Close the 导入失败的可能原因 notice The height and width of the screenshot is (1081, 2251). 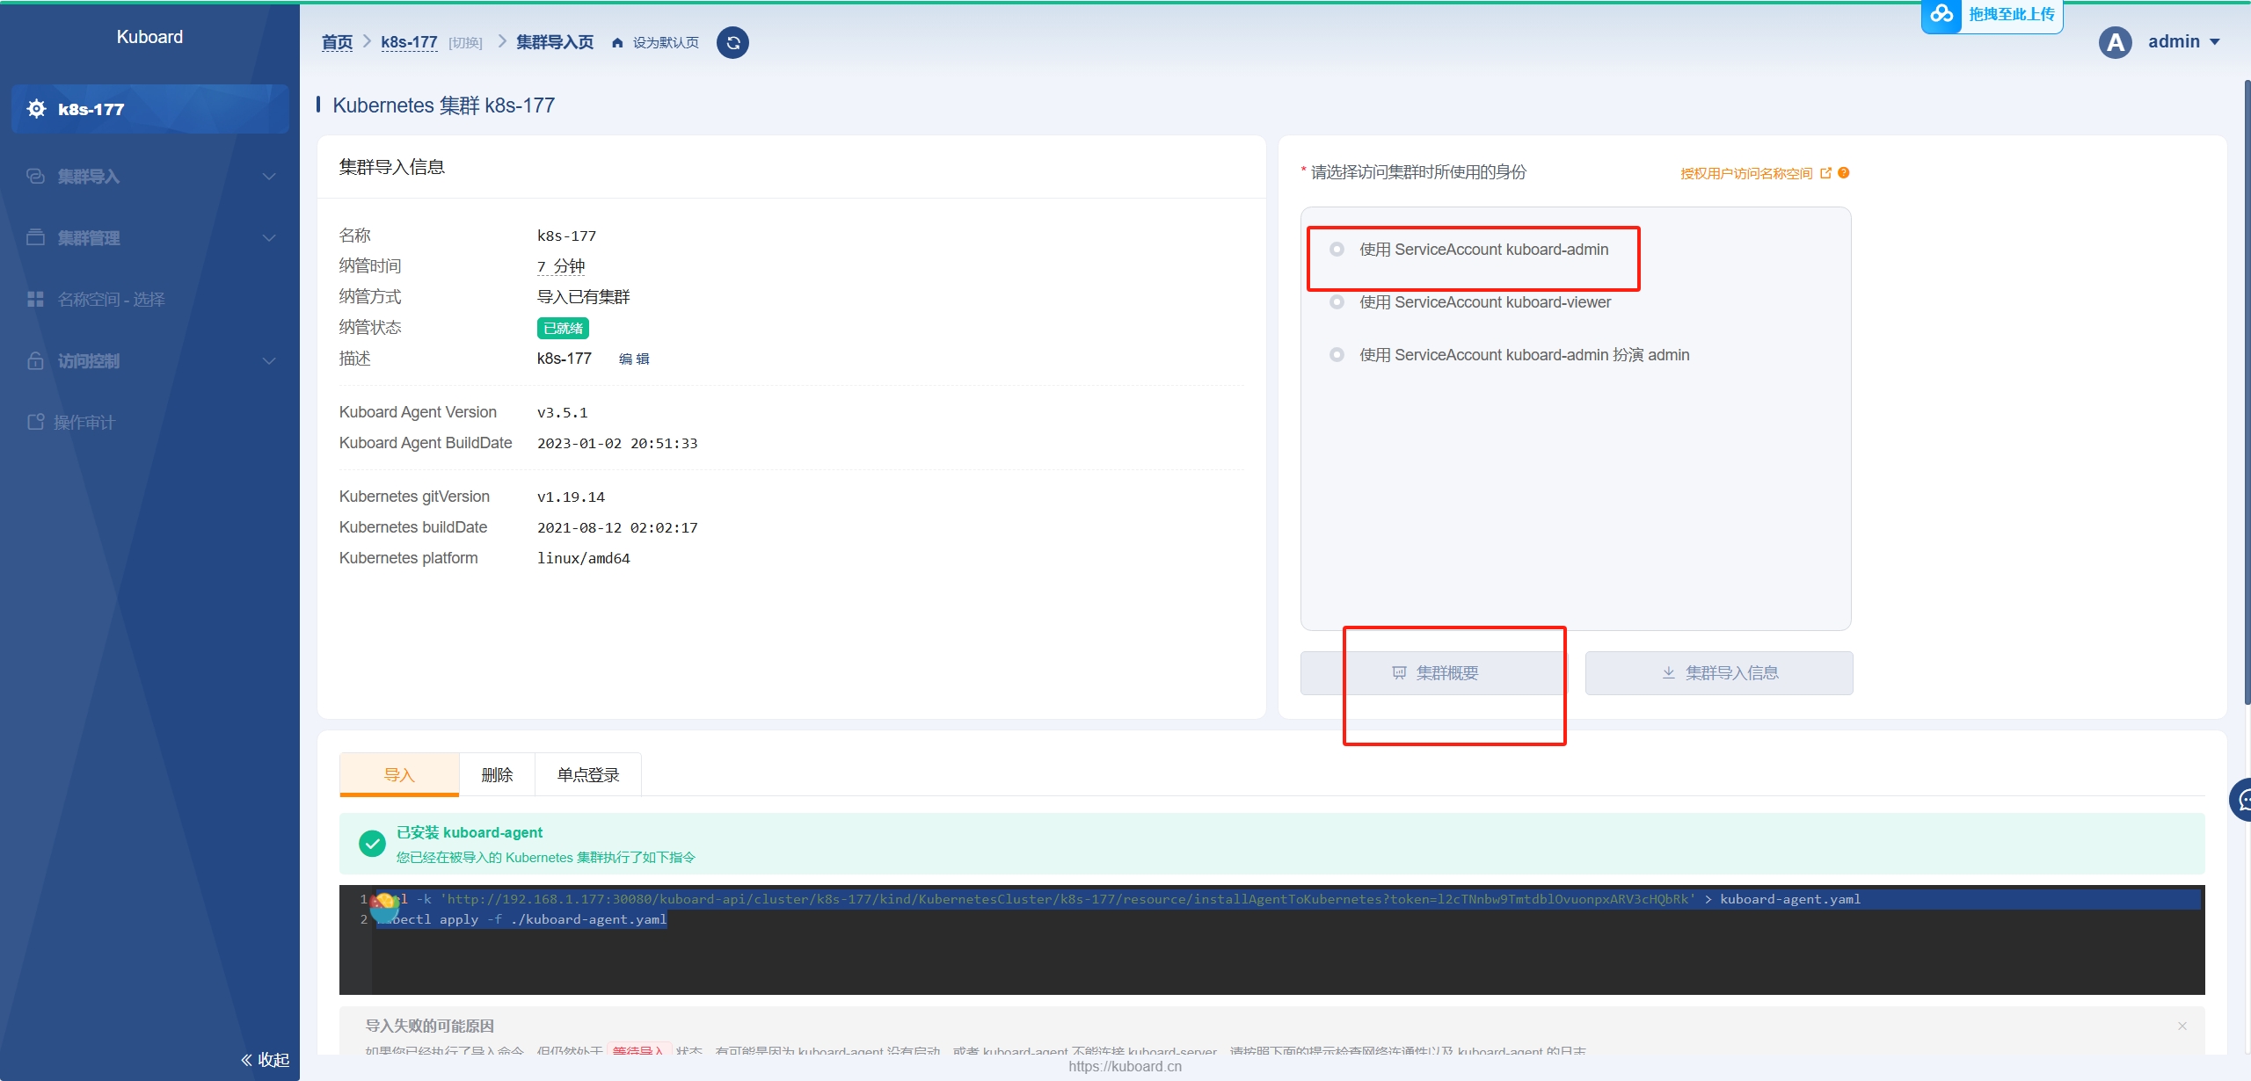[x=2182, y=1026]
